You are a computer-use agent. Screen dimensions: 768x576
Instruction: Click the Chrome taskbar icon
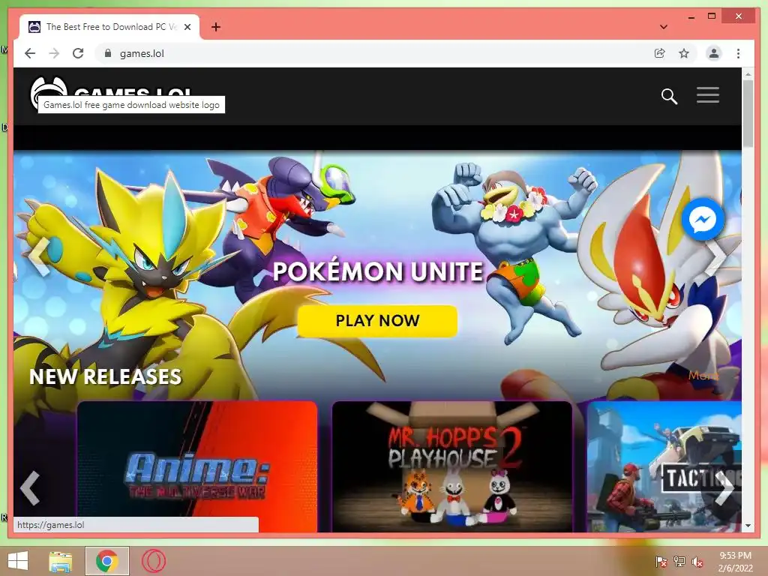click(x=107, y=561)
